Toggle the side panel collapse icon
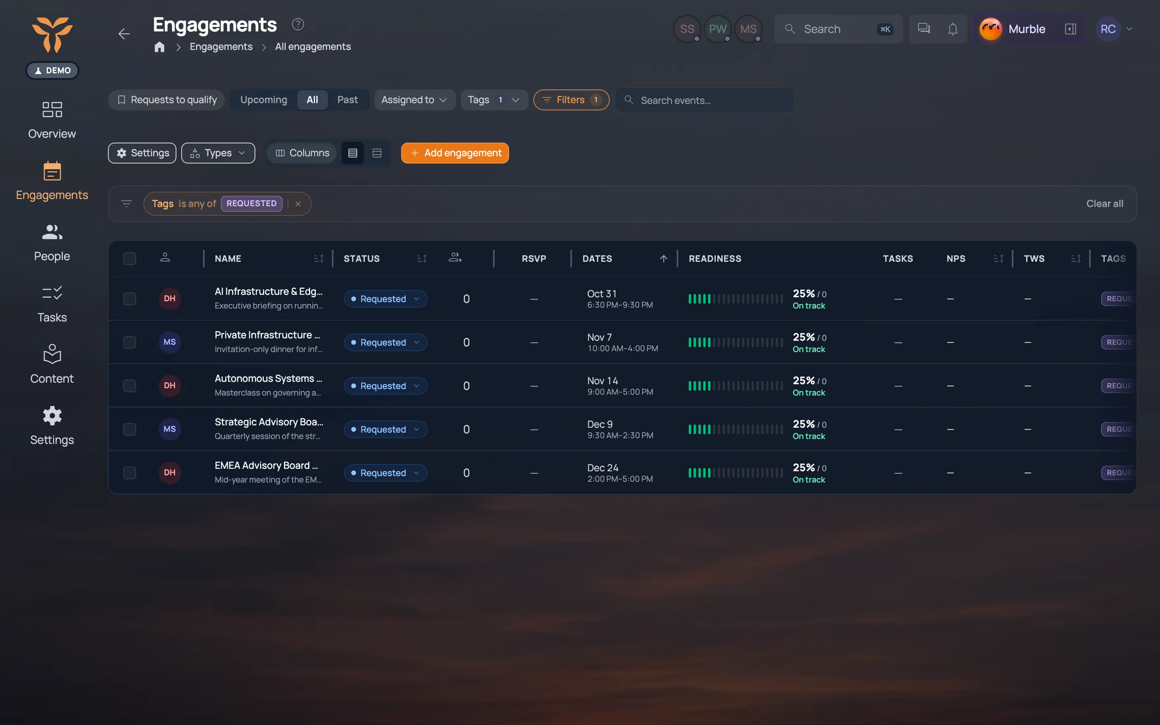This screenshot has width=1160, height=725. 1070,29
